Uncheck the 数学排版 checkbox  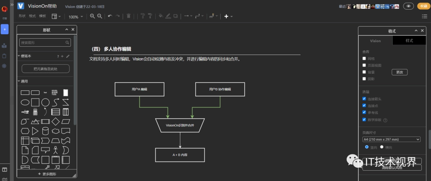pos(364,120)
